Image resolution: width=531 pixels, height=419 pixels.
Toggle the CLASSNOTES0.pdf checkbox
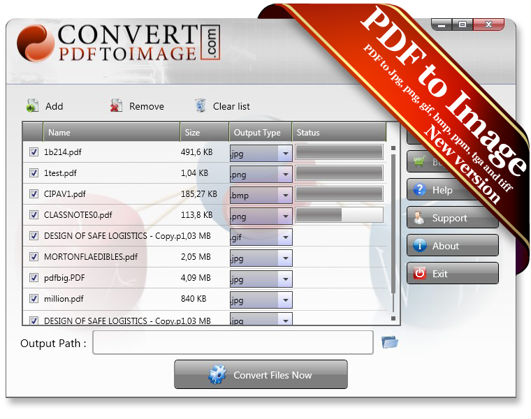pyautogui.click(x=34, y=215)
